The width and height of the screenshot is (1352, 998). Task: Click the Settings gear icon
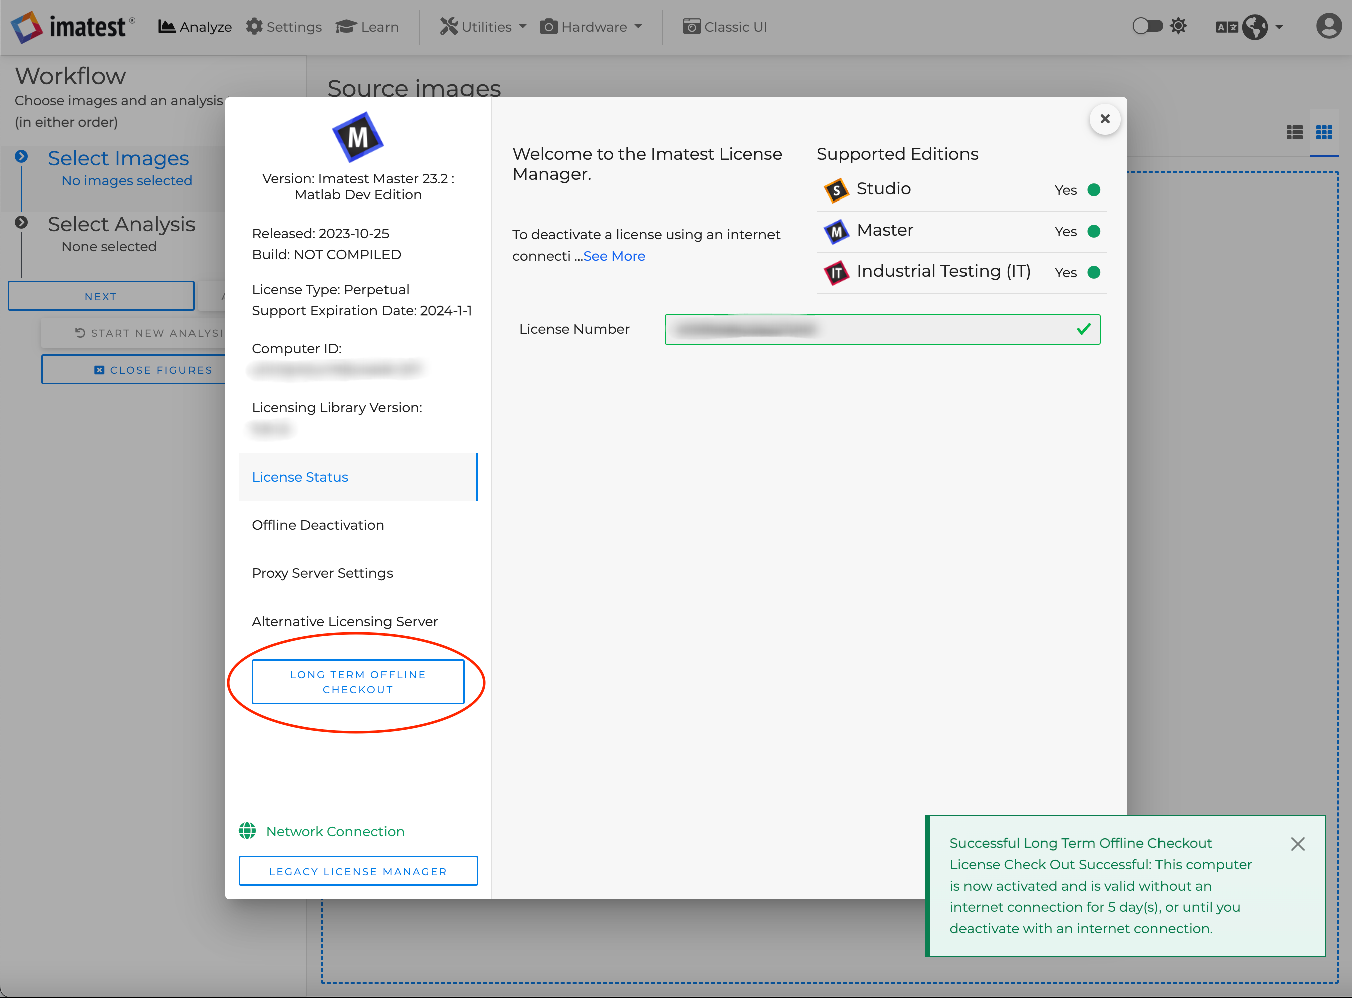[254, 26]
